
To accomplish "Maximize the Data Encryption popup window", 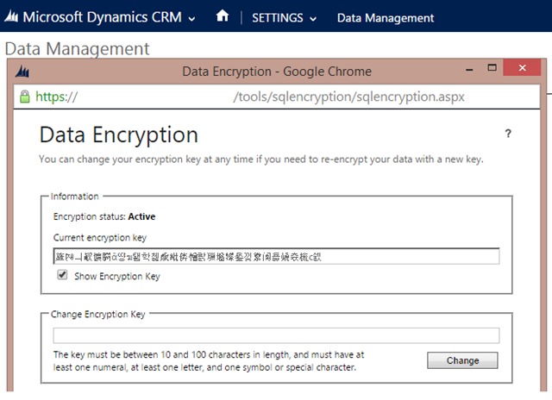I will coord(492,68).
